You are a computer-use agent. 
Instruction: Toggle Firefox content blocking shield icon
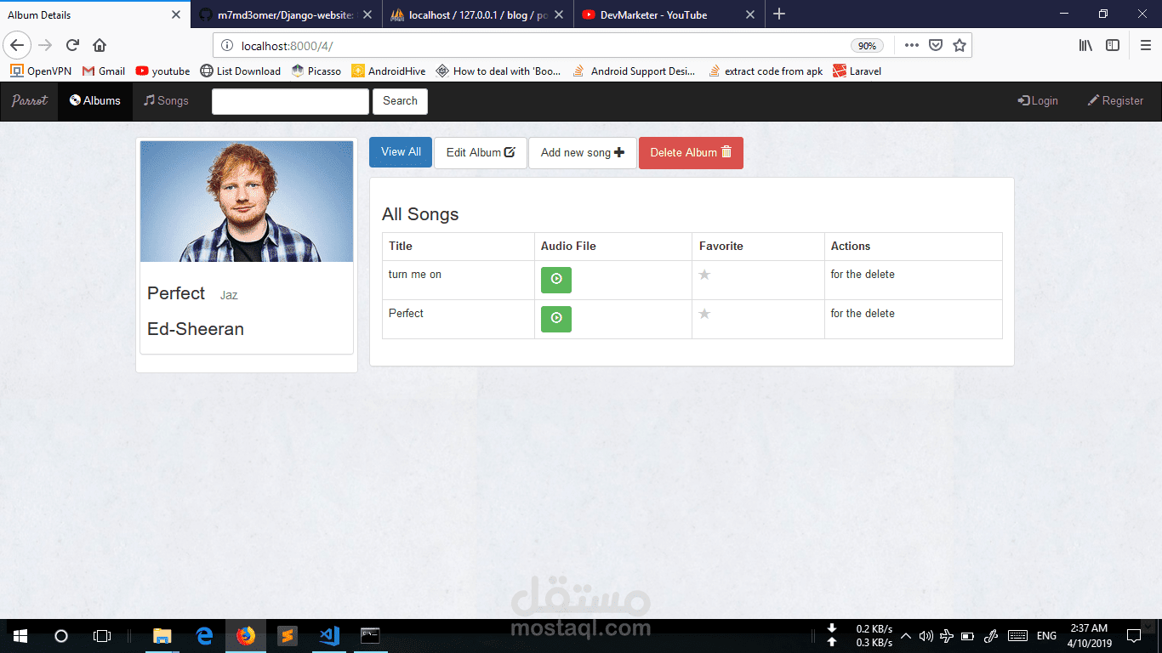tap(936, 45)
